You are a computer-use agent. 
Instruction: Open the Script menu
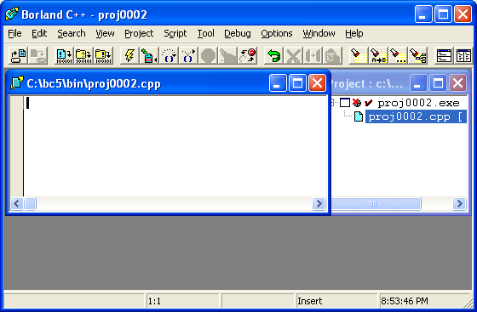click(175, 33)
